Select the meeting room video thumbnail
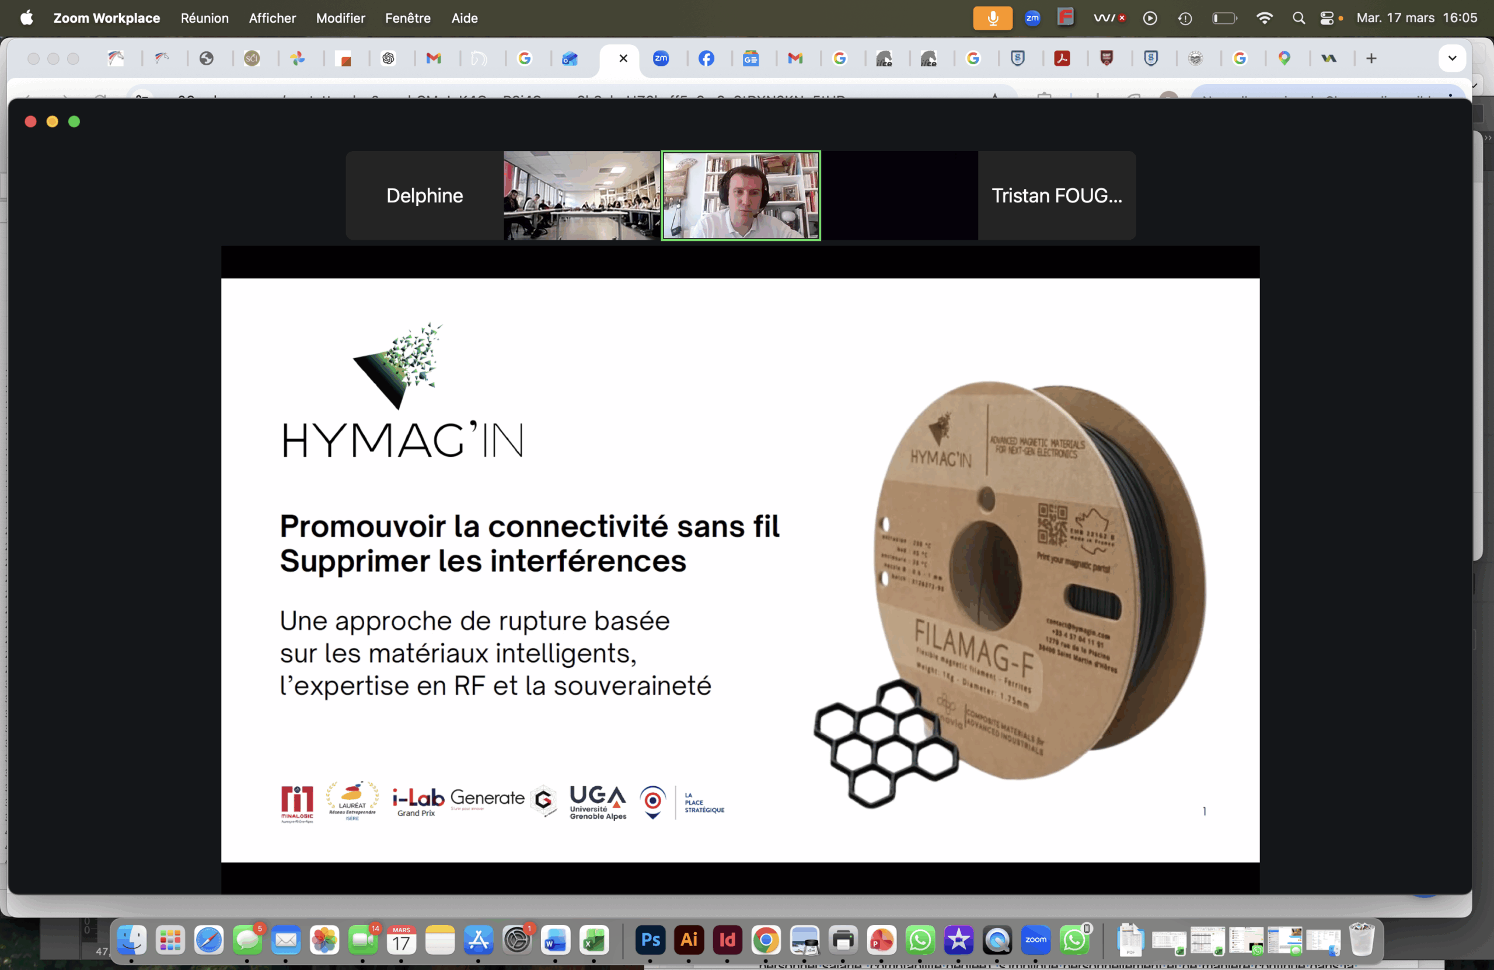This screenshot has width=1494, height=970. coord(581,196)
